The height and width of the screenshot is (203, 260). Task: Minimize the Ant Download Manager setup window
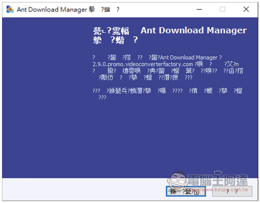pyautogui.click(x=199, y=9)
